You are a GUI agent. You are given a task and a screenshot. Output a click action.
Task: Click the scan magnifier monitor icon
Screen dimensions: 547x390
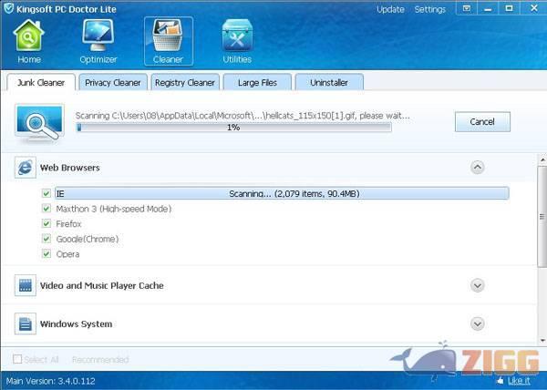coord(40,124)
